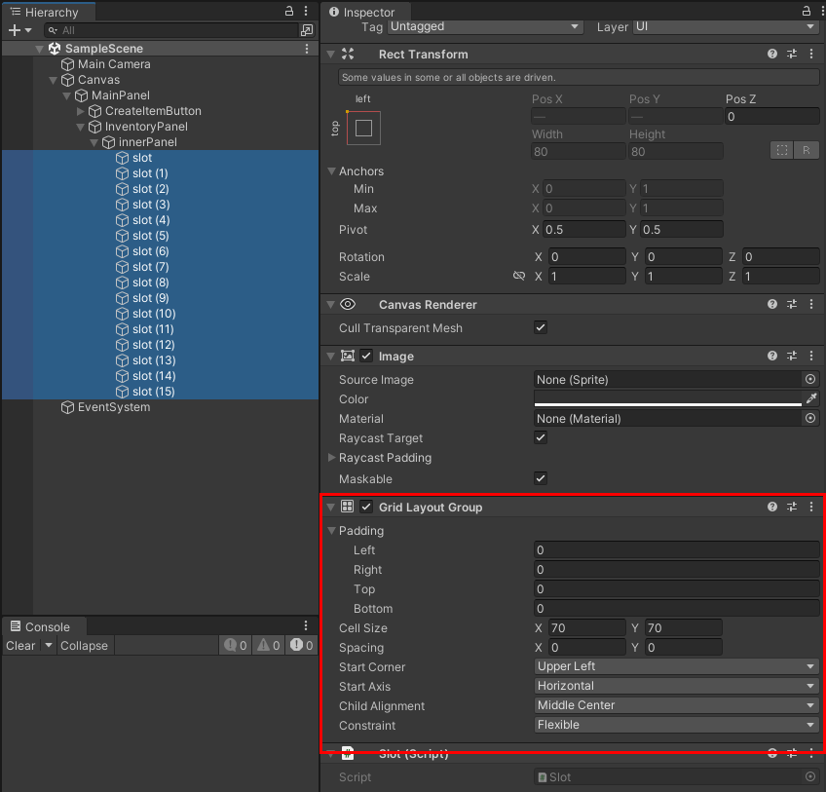Open Grid Layout Group options menu
Screen dimensions: 826x792
[811, 507]
